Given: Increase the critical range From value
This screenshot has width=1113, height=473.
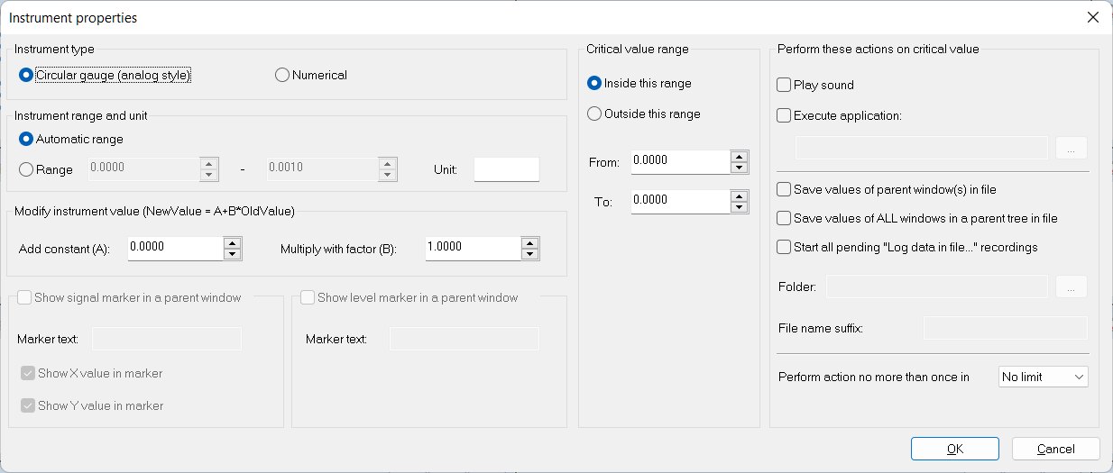Looking at the screenshot, I should pos(739,157).
